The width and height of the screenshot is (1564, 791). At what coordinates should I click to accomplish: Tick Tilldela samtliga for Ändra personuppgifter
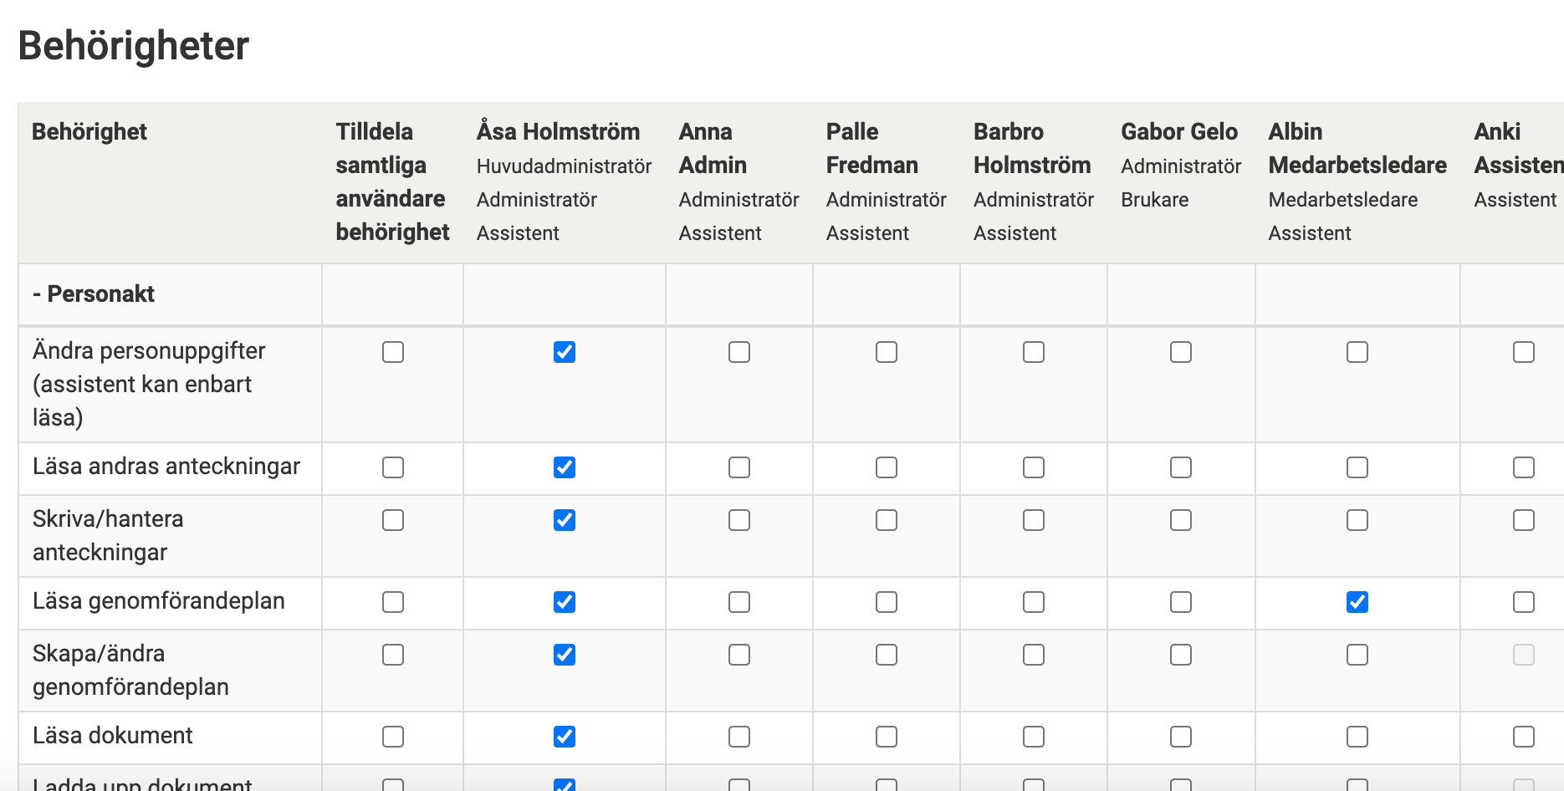(393, 352)
